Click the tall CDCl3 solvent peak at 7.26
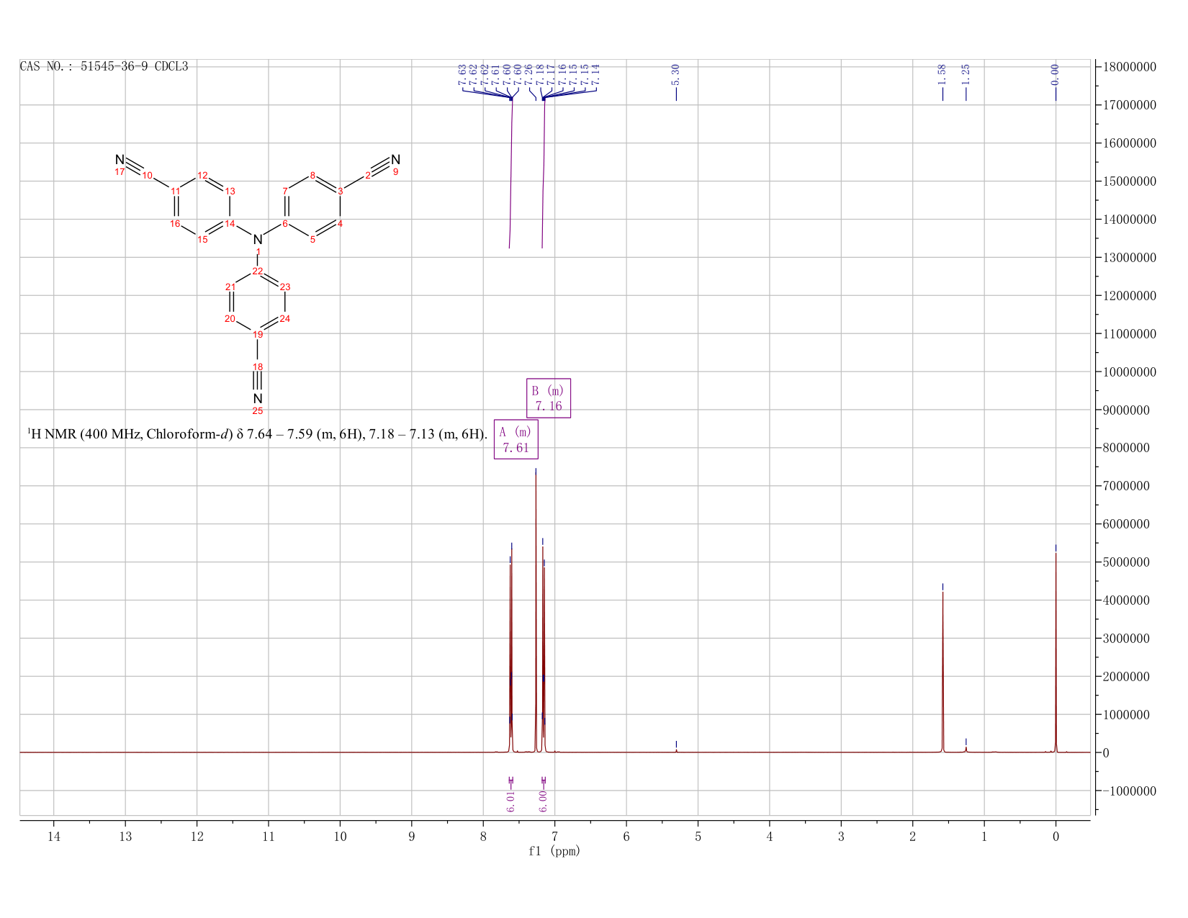 pyautogui.click(x=536, y=612)
